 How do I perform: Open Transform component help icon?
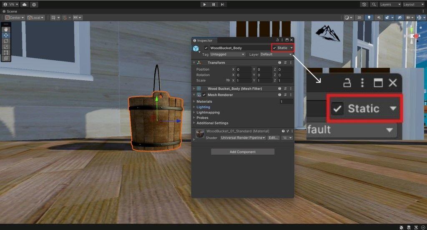pos(280,63)
